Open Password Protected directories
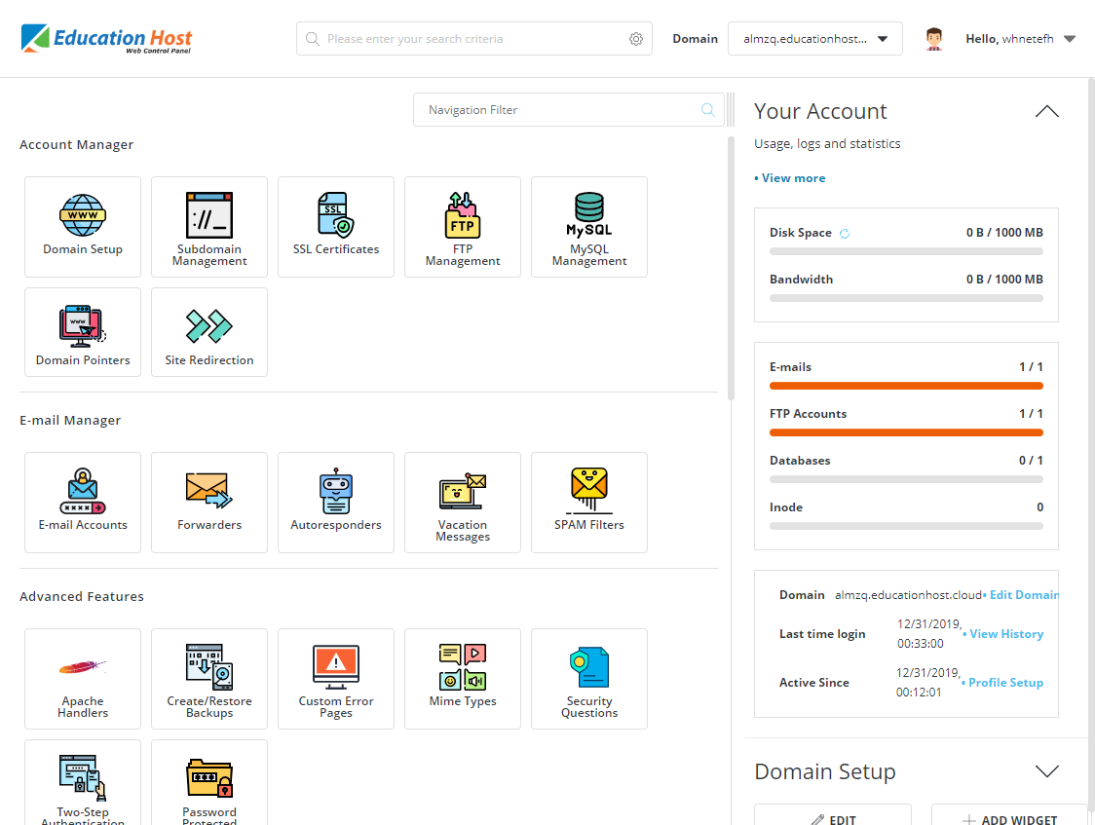1095x825 pixels. coord(209,782)
